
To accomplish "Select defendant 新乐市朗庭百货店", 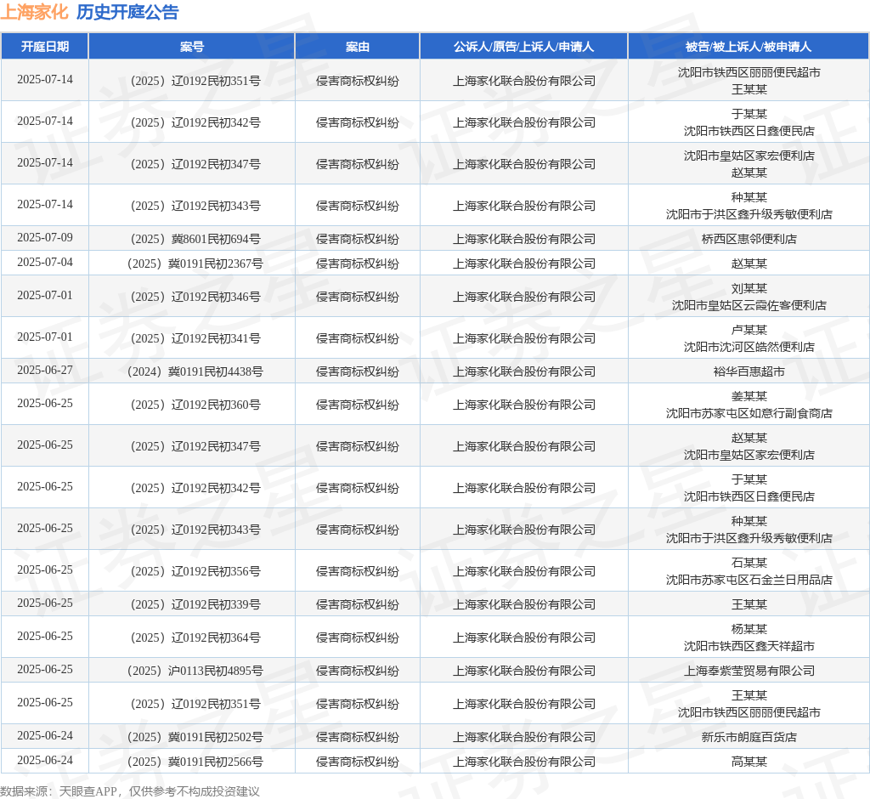I will coord(749,737).
